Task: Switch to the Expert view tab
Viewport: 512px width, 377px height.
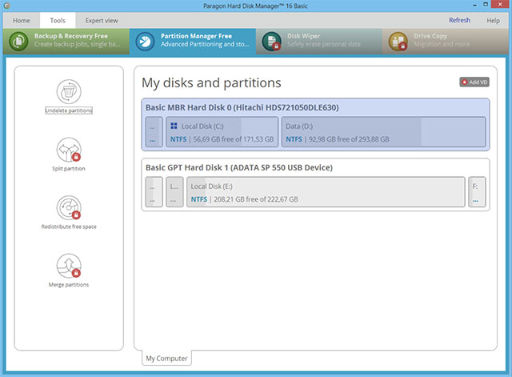Action: click(101, 20)
